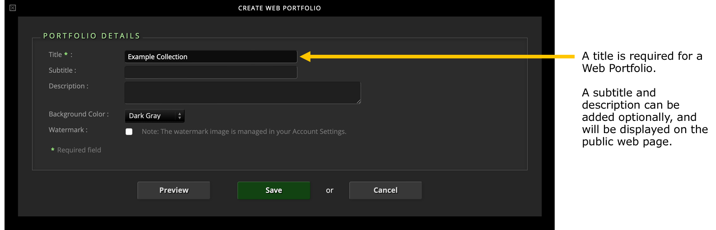Image resolution: width=716 pixels, height=230 pixels.
Task: Click the Background Color label
Action: point(78,114)
